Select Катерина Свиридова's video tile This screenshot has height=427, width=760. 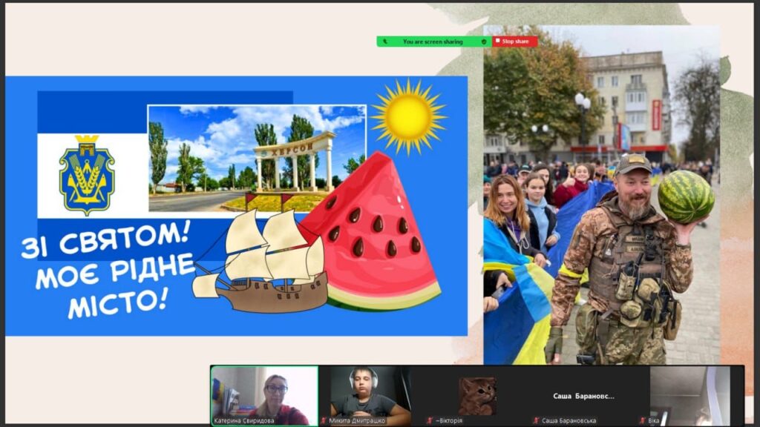point(265,396)
